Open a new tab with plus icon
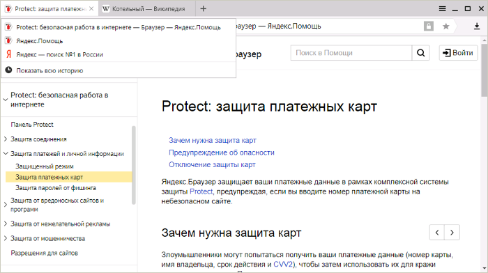The height and width of the screenshot is (273, 488). click(x=204, y=9)
